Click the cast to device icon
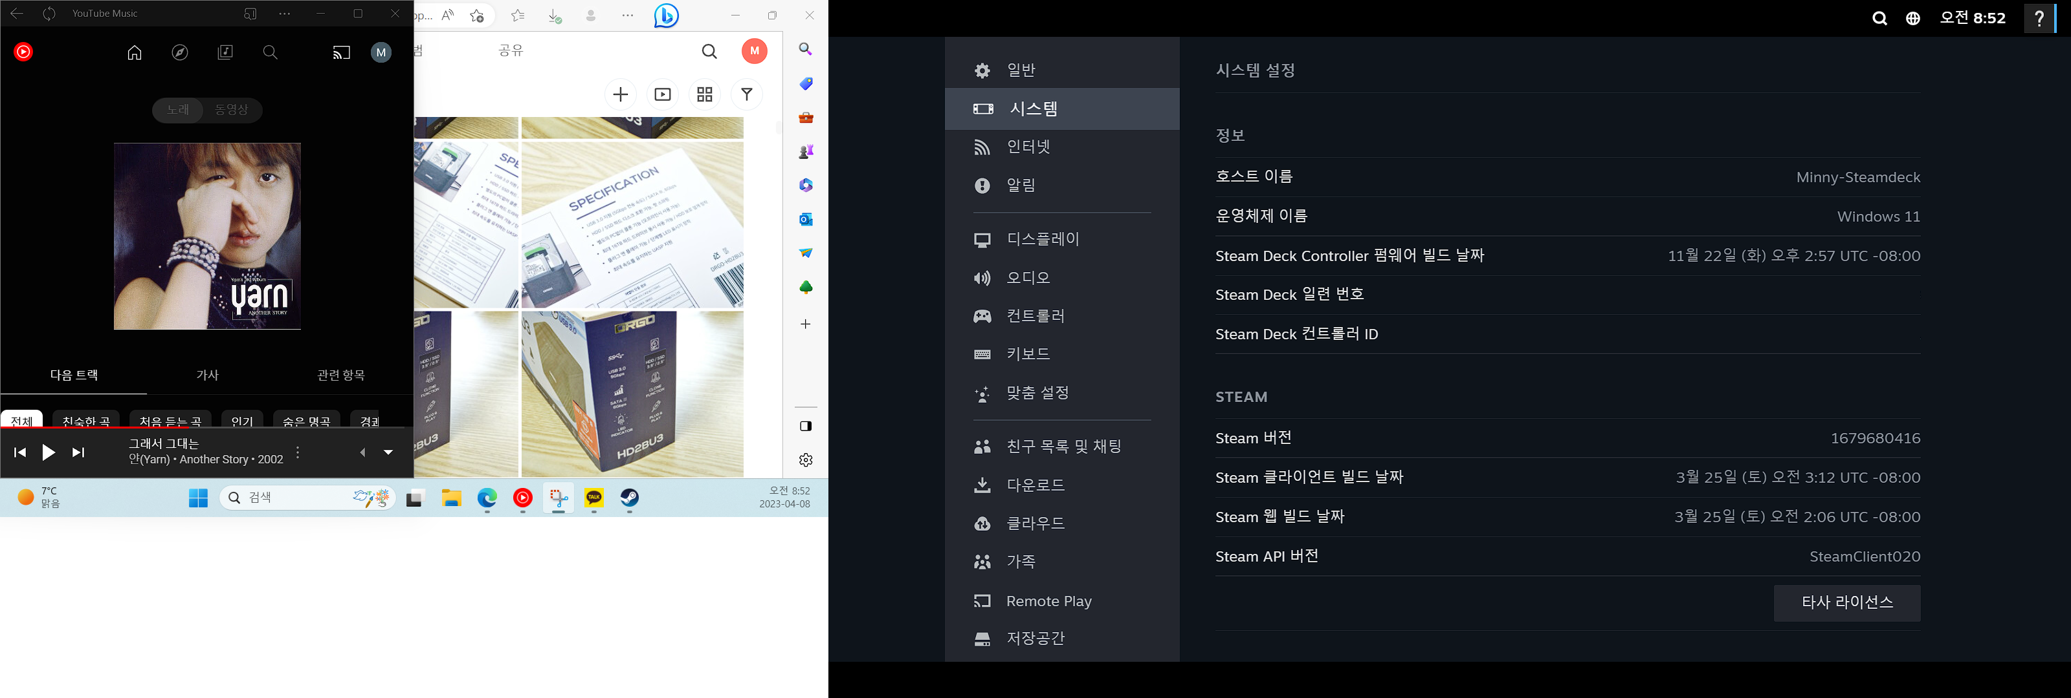Viewport: 2071px width, 698px height. pos(342,53)
